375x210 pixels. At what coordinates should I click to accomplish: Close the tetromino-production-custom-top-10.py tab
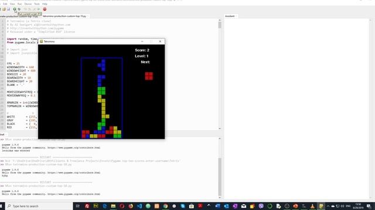pos(88,16)
